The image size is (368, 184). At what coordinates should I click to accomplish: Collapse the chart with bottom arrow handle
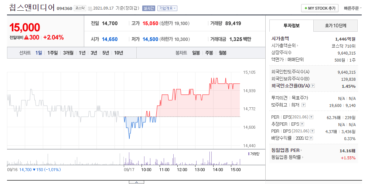(136, 182)
